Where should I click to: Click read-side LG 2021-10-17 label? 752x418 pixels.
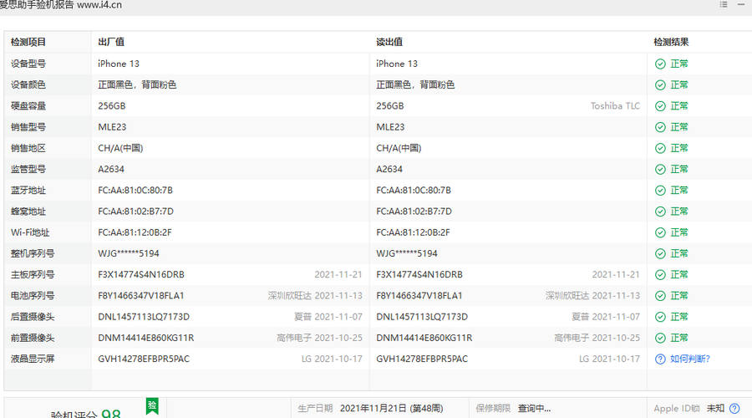(x=610, y=359)
